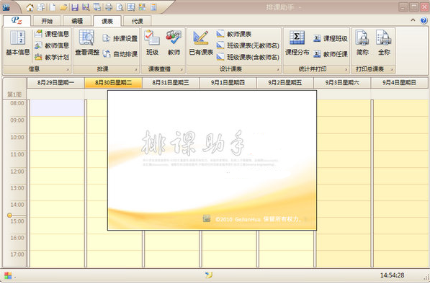Click the new blank document icon
Image resolution: width=430 pixels, height=284 pixels.
(52, 7)
